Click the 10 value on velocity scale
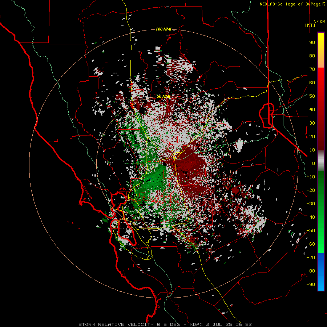The width and height of the screenshot is (327, 327). tap(312, 150)
